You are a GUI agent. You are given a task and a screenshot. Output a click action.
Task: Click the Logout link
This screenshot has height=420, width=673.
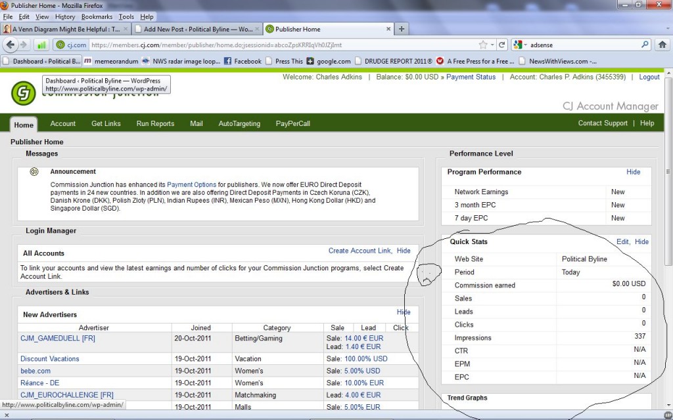tap(649, 77)
